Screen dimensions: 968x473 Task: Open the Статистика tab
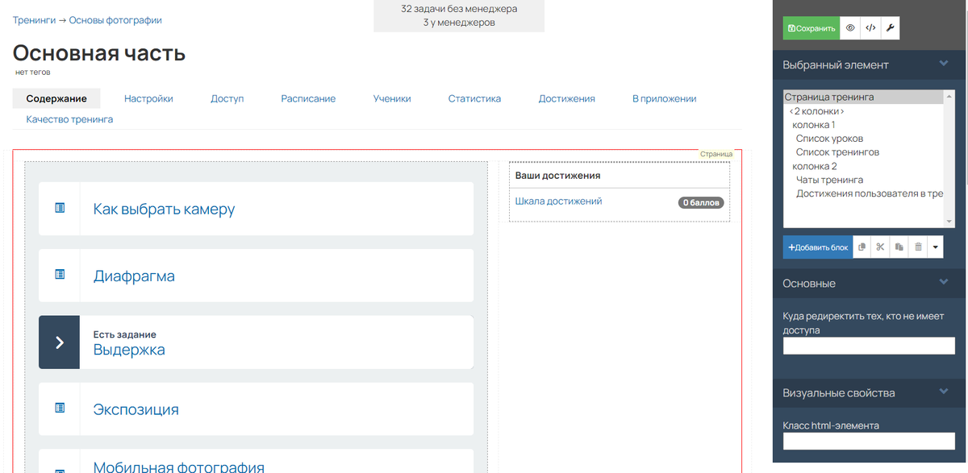pos(474,98)
